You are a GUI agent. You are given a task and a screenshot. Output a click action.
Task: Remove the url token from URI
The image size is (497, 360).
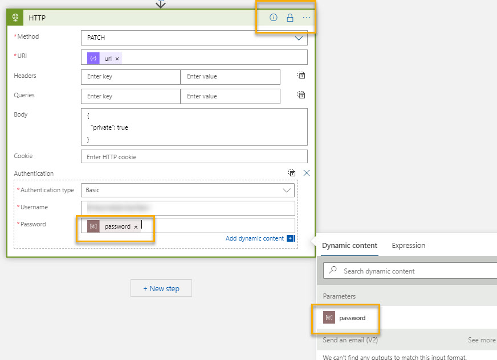tap(117, 59)
